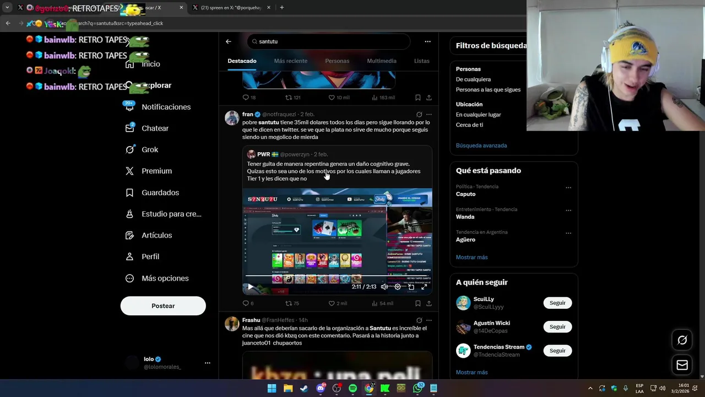Image resolution: width=705 pixels, height=397 pixels.
Task: Open more options for Caputo trend
Action: (568, 187)
